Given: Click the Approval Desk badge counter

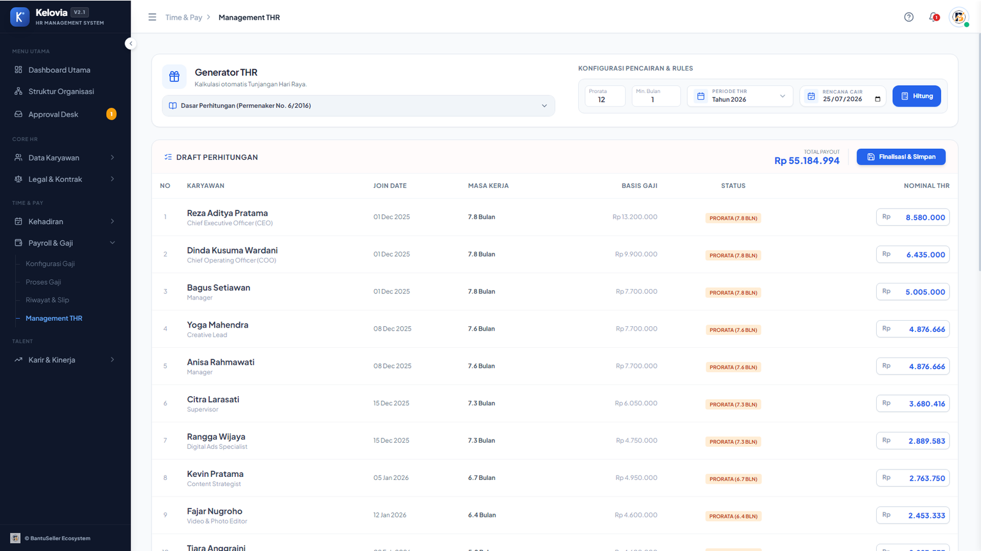Looking at the screenshot, I should 111,114.
